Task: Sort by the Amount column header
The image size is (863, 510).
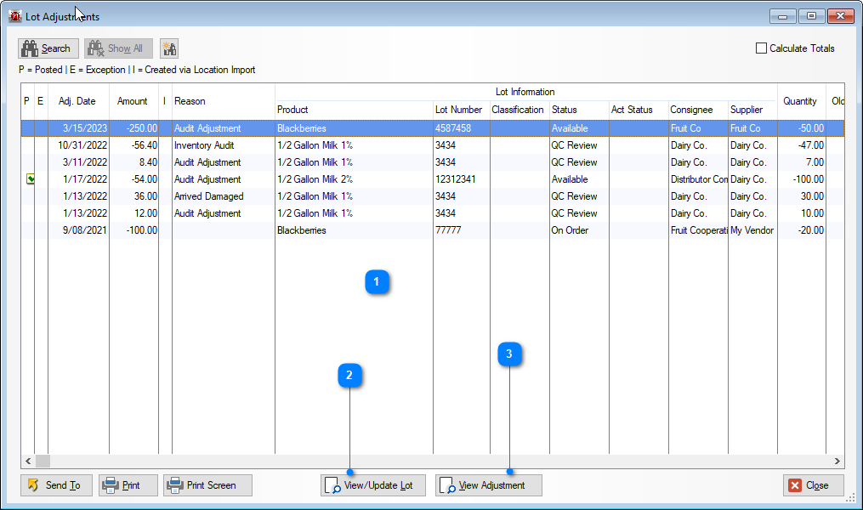Action: [132, 101]
